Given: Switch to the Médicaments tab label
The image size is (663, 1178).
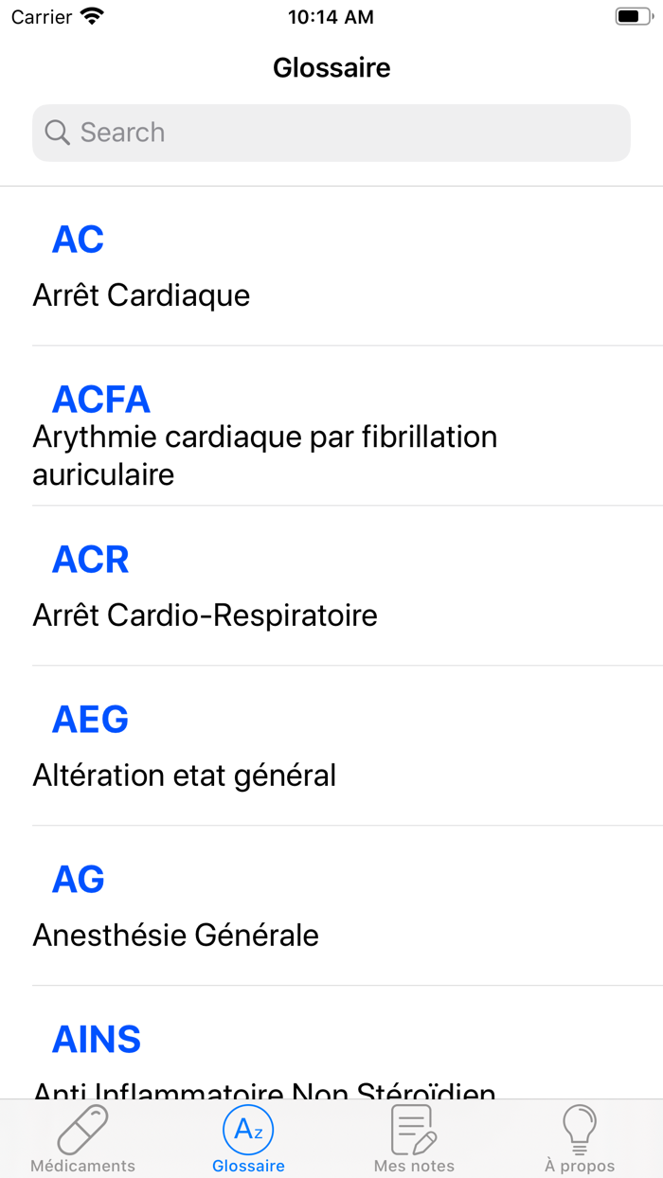Looking at the screenshot, I should tap(82, 1166).
